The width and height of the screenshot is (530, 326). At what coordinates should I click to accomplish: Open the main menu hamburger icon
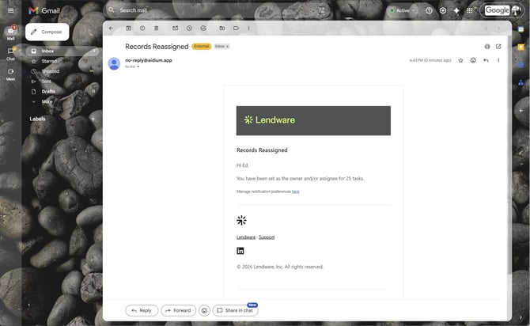[x=11, y=10]
